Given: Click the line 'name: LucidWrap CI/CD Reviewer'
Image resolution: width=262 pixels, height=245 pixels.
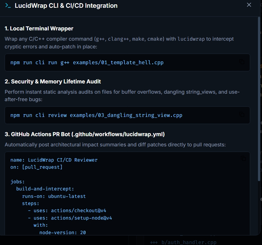Looking at the screenshot, I should pyautogui.click(x=54, y=160).
